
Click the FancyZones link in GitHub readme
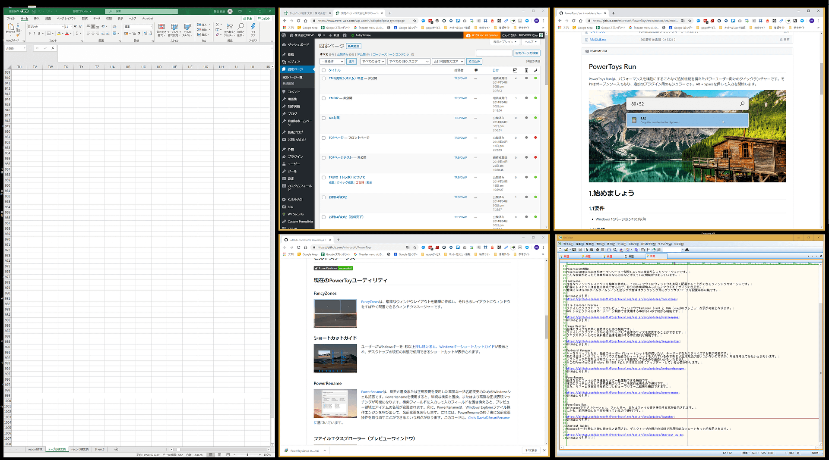pyautogui.click(x=370, y=302)
